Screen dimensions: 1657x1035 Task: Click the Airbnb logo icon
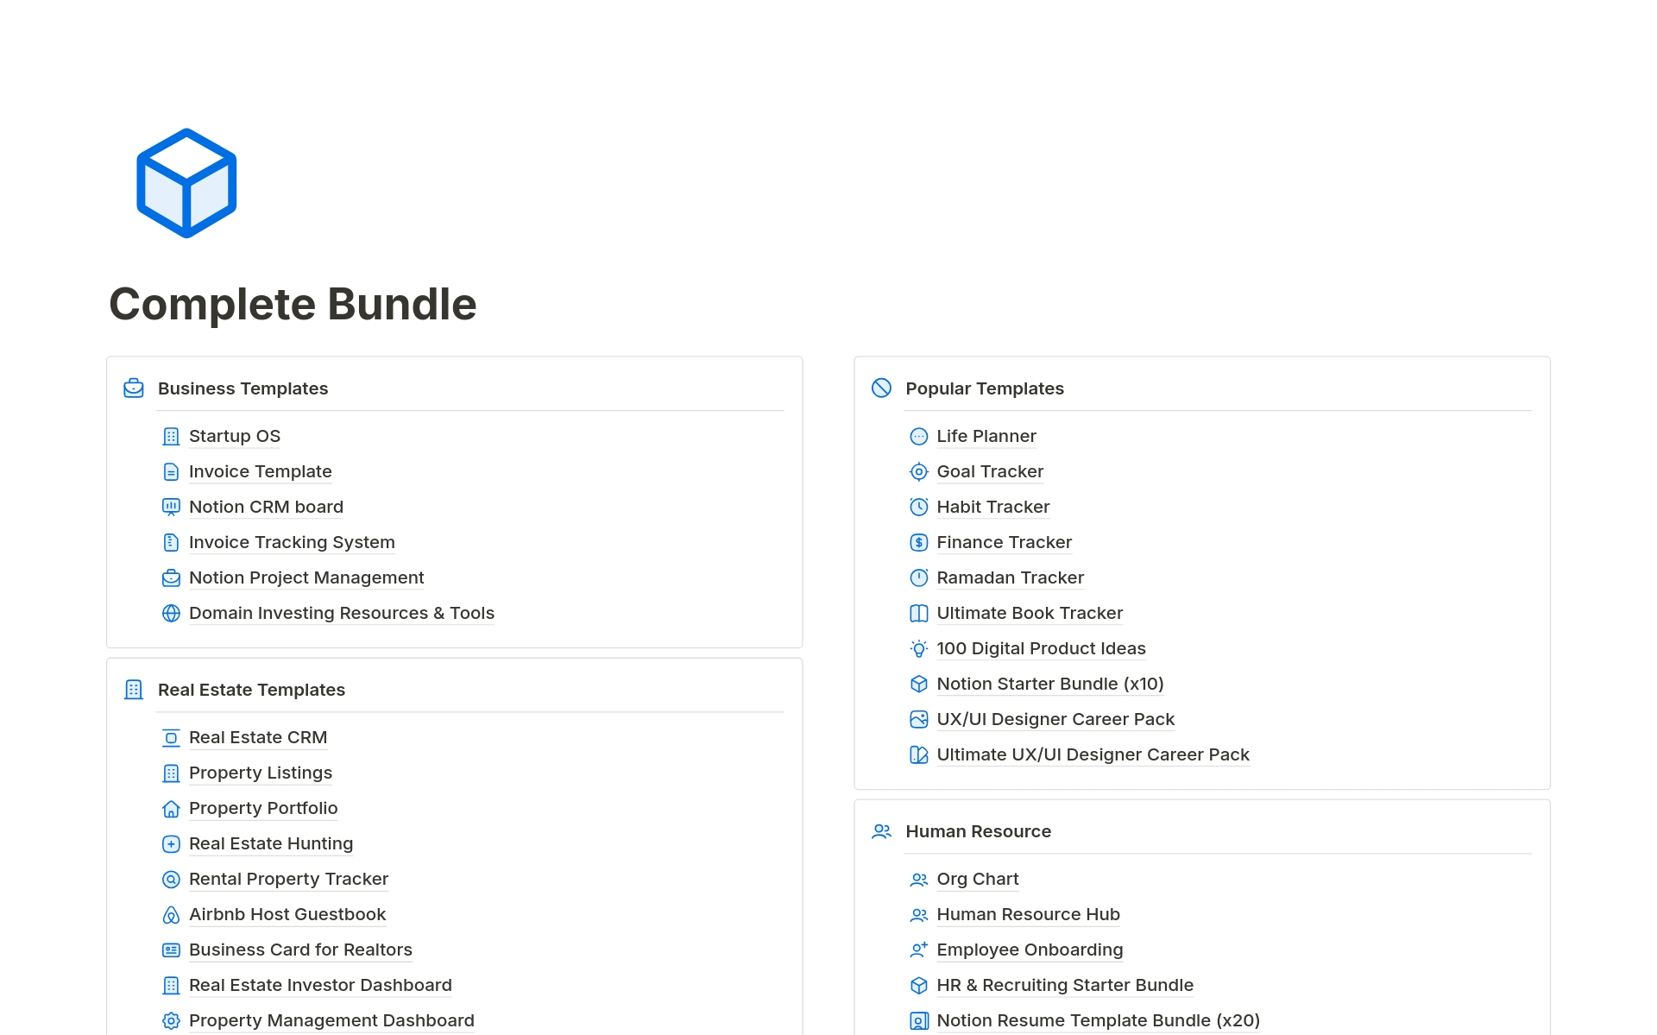click(171, 915)
